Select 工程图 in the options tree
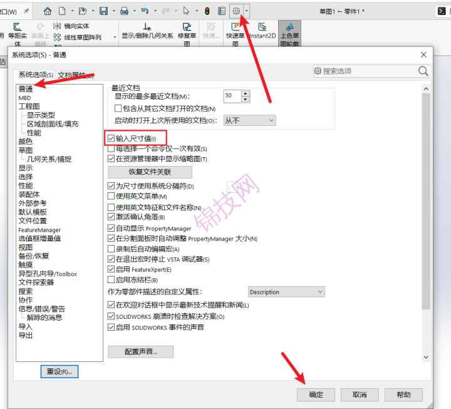Screen dimensions: 451x409 (29, 106)
